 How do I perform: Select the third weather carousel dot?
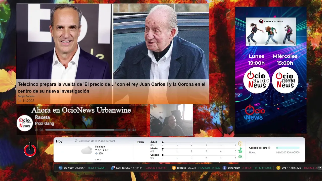(101, 160)
